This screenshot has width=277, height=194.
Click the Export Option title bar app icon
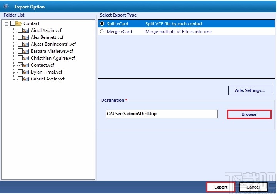(x=6, y=7)
